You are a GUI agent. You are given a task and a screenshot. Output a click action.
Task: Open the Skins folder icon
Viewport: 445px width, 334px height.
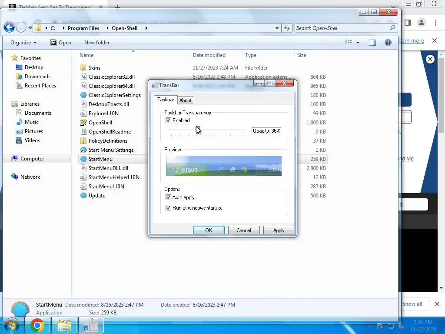[x=83, y=67]
